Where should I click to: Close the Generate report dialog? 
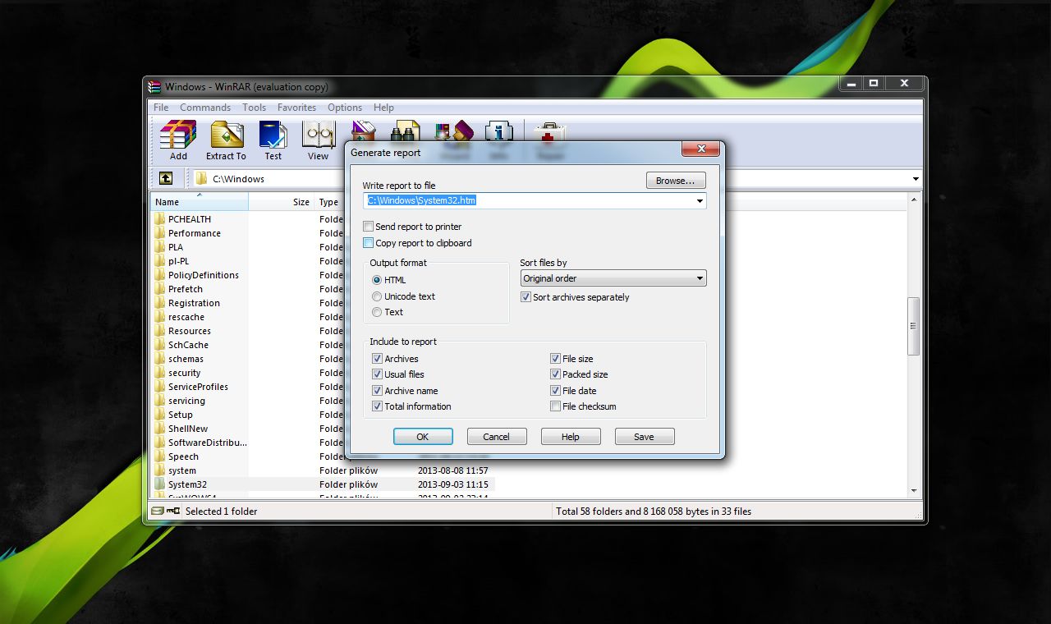pos(701,149)
